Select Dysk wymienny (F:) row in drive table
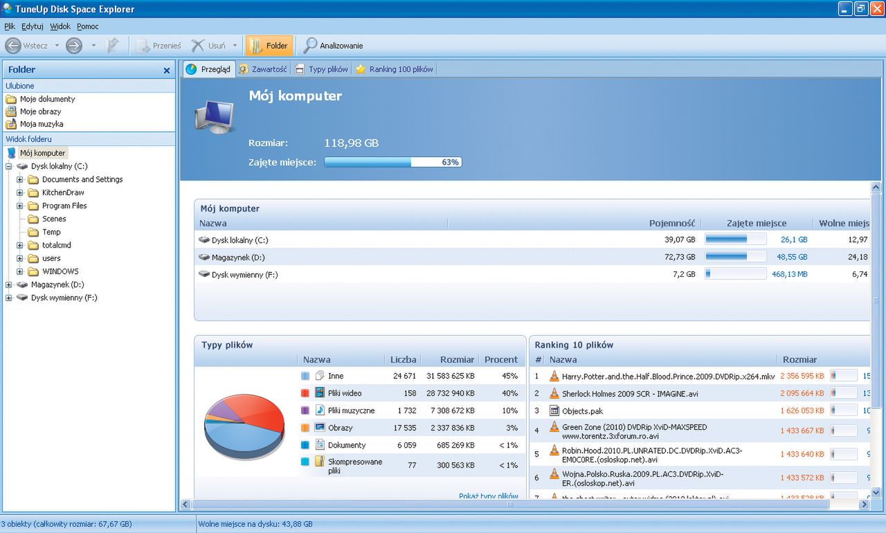The width and height of the screenshot is (886, 533). [x=532, y=274]
